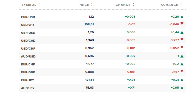Viewport: 192px width, 105px height.
Task: Click EUR/CHF change value +0,002
Action: coord(130,64)
